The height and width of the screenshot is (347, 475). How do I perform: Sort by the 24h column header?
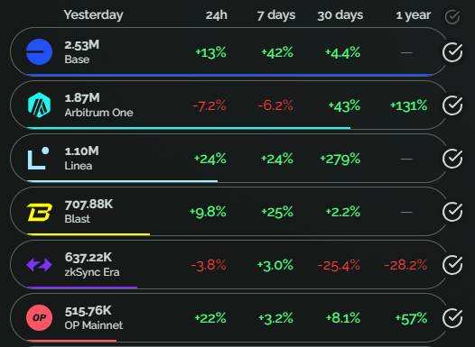pyautogui.click(x=217, y=15)
